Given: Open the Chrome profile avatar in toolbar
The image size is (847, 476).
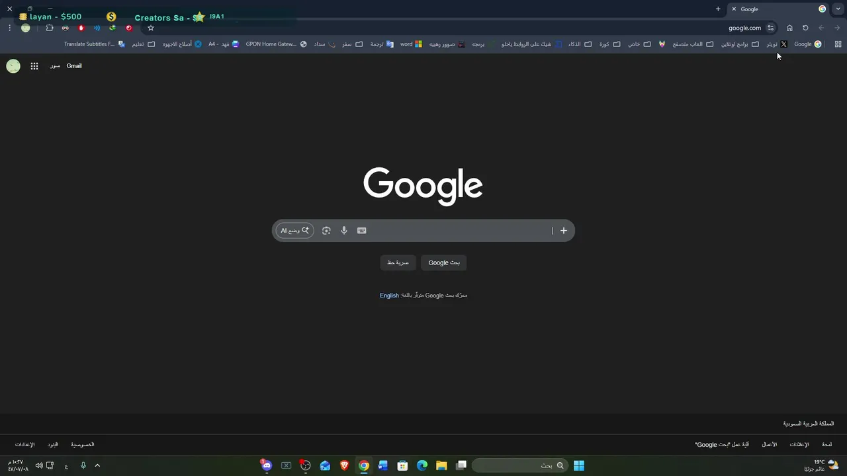Looking at the screenshot, I should click(25, 28).
